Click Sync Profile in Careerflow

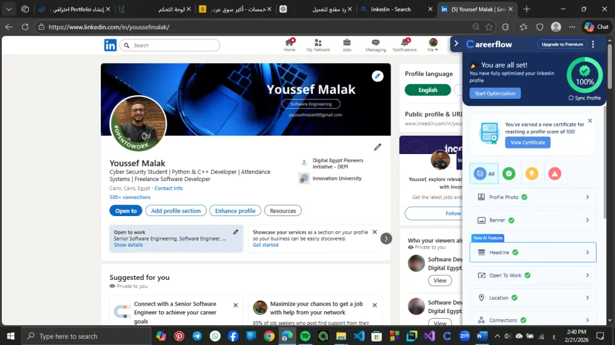584,98
